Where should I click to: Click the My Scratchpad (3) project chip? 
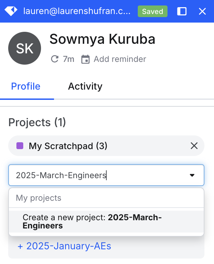coord(68,146)
